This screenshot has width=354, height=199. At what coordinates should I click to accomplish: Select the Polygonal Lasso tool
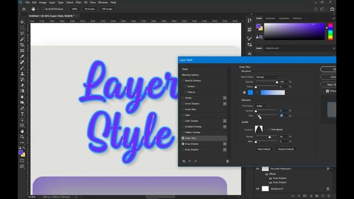(22, 33)
